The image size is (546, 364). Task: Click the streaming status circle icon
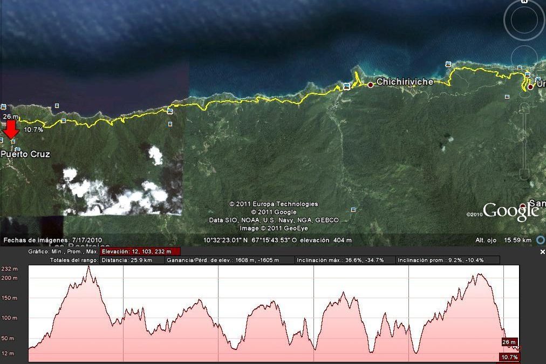click(x=541, y=239)
